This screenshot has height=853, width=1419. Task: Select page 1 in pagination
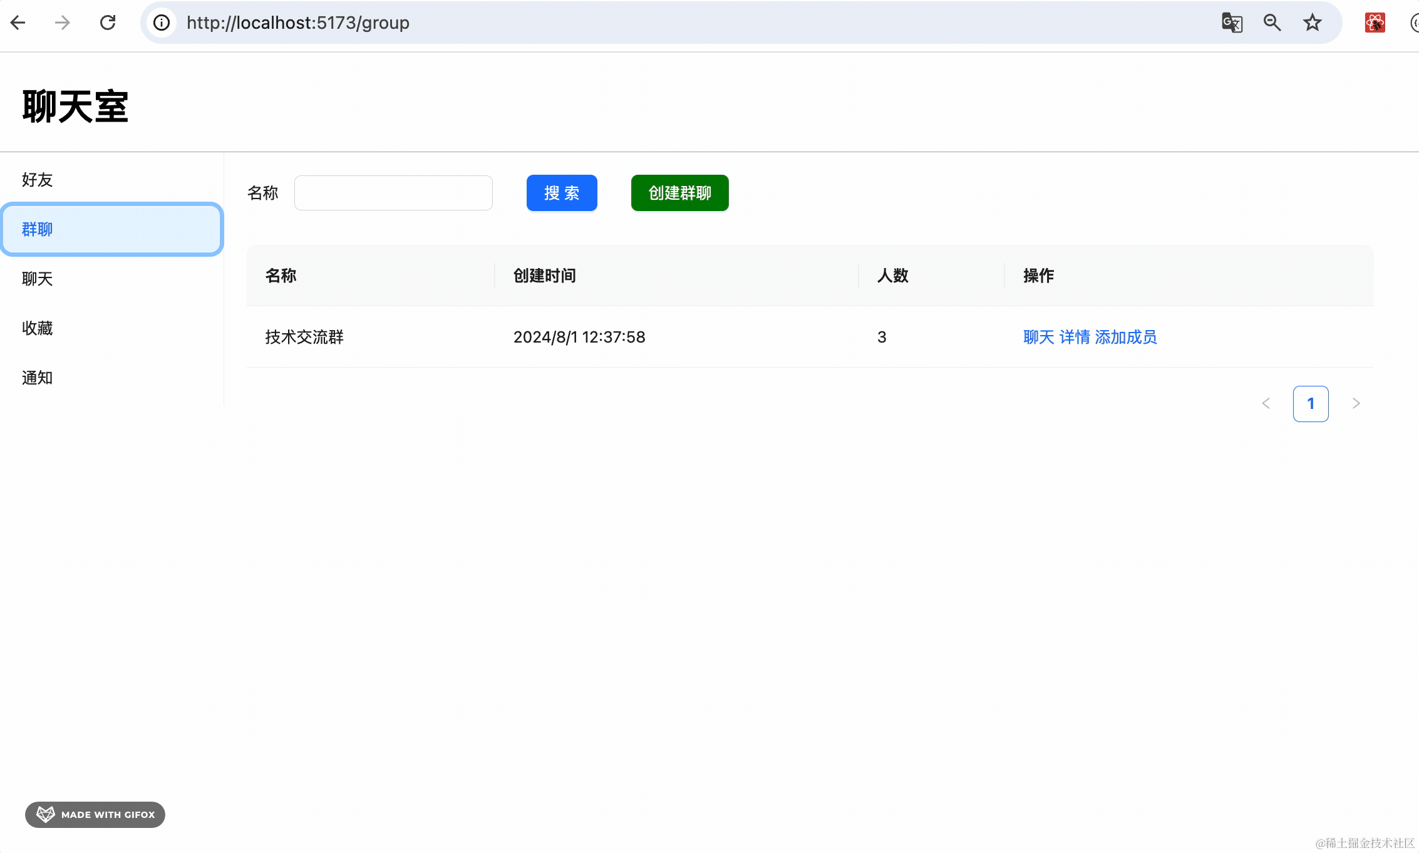click(1310, 403)
